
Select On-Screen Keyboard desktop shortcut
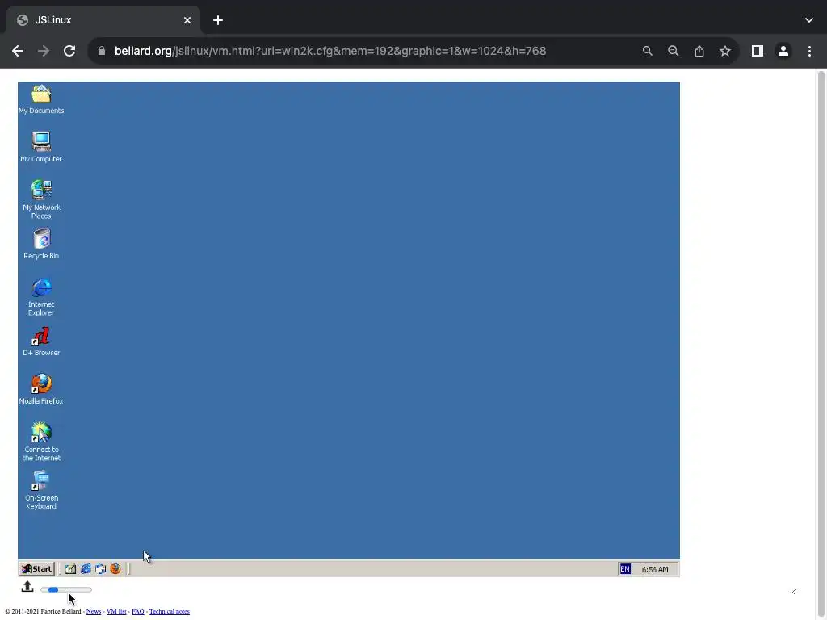tap(41, 490)
